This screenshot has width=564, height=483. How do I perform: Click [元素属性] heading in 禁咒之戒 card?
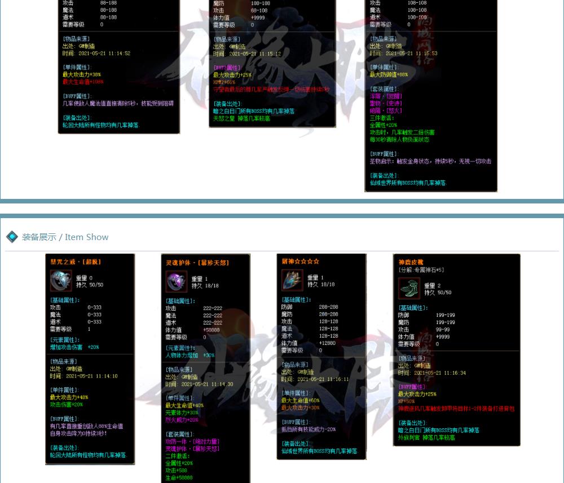65,340
